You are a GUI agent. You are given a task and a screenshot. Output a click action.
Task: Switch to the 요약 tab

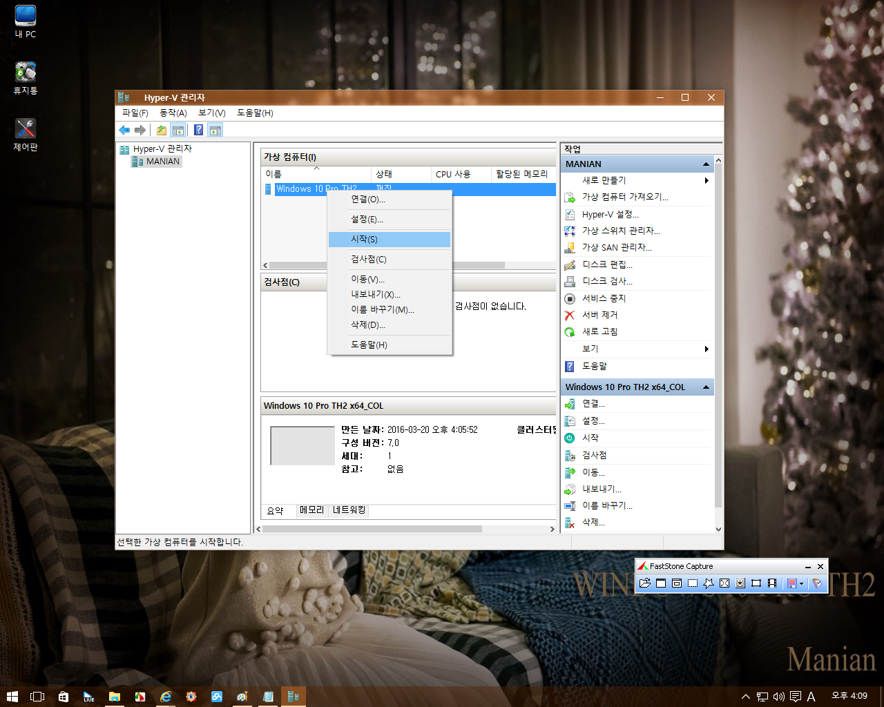[x=276, y=511]
